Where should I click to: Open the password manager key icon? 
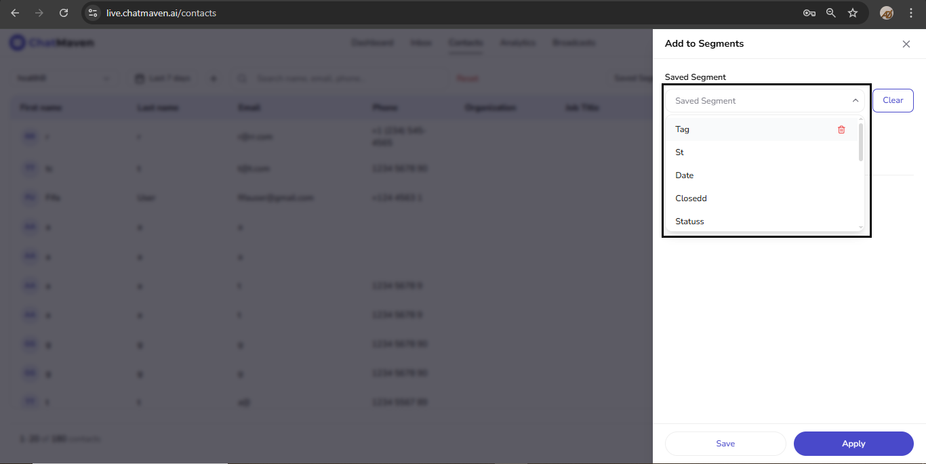click(x=809, y=12)
